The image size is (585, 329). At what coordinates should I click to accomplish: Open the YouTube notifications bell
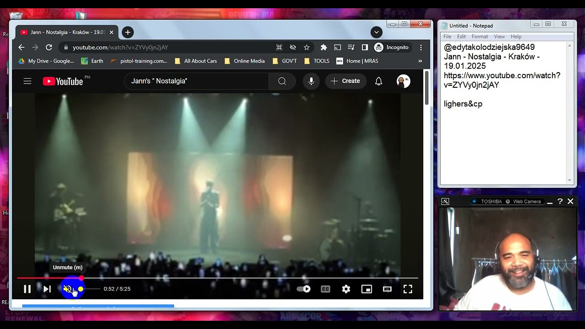coord(378,81)
